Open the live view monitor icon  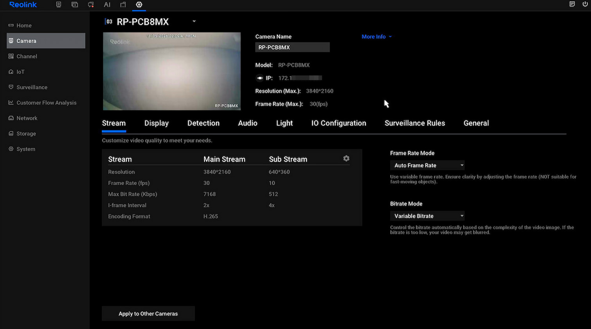(59, 5)
